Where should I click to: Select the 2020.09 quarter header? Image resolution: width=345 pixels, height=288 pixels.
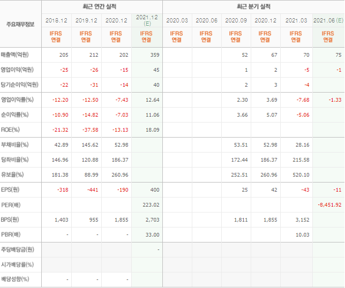pyautogui.click(x=236, y=20)
